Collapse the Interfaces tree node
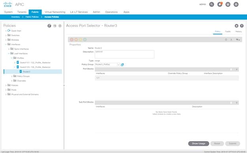This screenshot has height=153, width=247. 6,45
